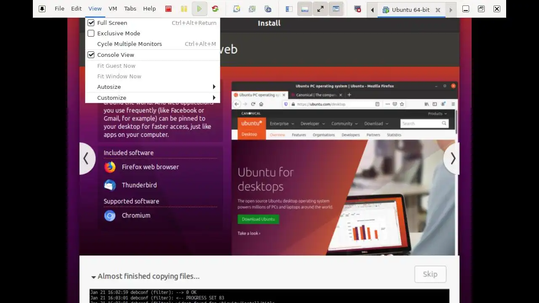Click the Ubuntu 64-bit tab VM icon

(385, 10)
